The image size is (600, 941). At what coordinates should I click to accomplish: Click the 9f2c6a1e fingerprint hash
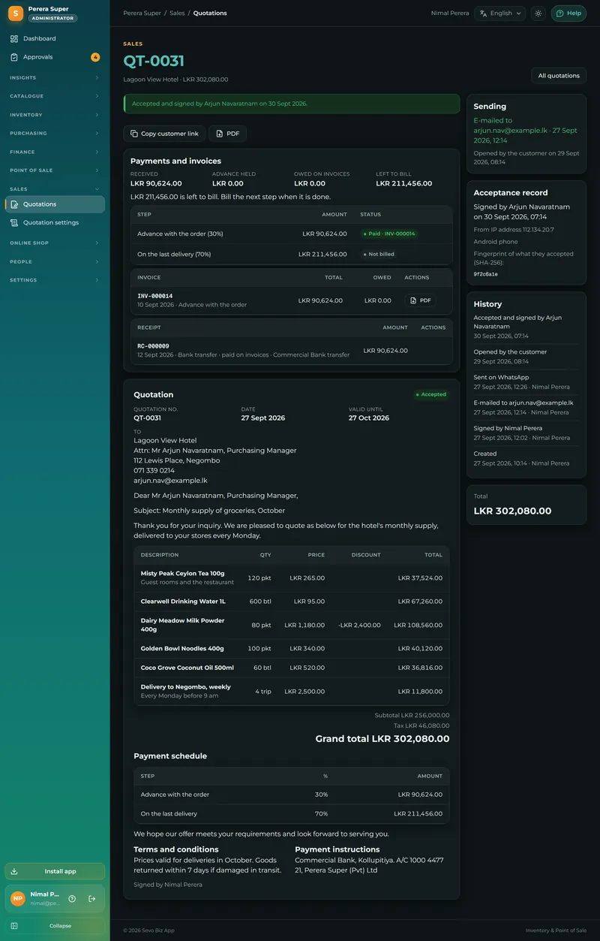point(485,275)
